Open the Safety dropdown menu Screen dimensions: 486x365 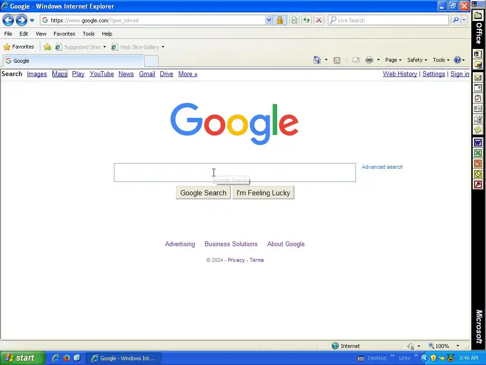pos(417,60)
